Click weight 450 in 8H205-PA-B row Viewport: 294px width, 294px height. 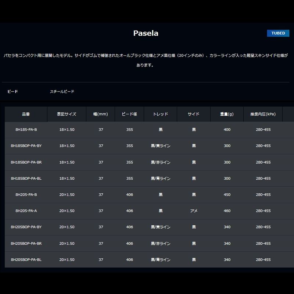tap(227, 195)
